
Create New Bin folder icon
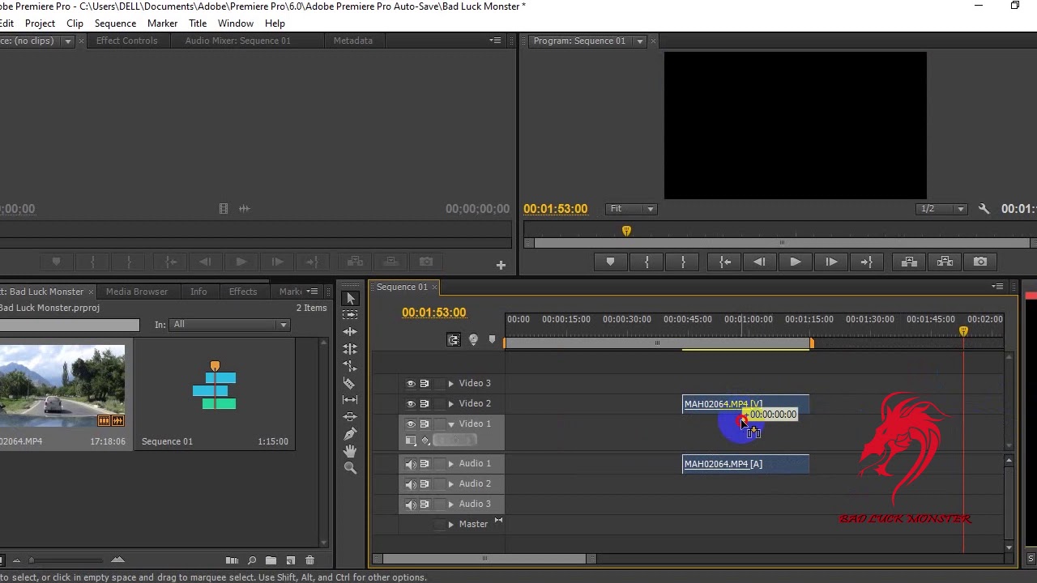coord(271,560)
